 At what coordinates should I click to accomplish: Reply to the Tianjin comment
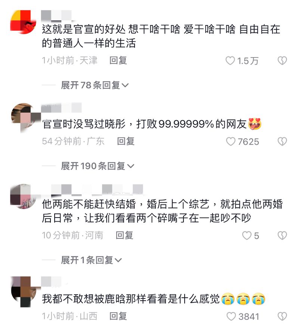tap(118, 60)
